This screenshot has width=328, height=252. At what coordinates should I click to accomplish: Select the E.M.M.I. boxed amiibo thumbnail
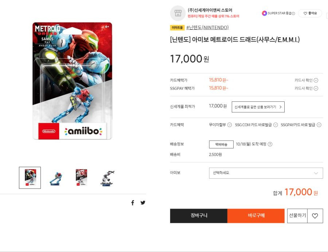tap(81, 178)
